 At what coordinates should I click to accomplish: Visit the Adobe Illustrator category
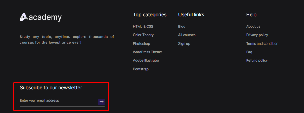coord(146,60)
